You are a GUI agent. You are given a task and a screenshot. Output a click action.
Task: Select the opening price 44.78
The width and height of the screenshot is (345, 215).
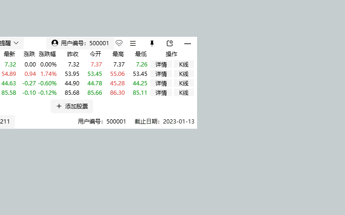(x=95, y=83)
